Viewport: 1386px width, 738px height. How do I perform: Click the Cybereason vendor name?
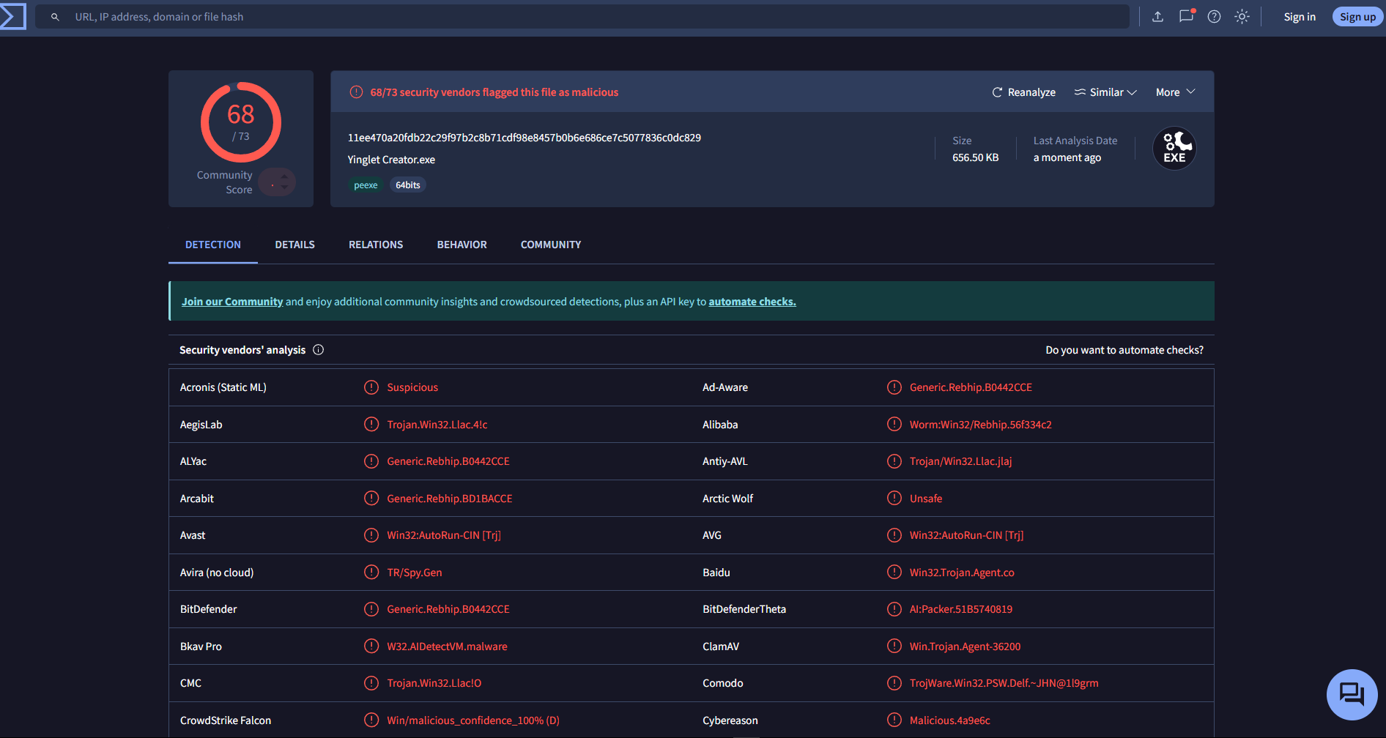pos(730,720)
